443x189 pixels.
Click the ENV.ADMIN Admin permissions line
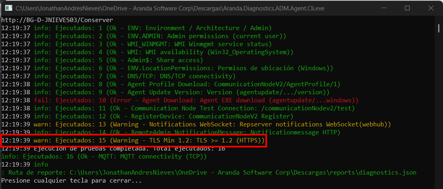[144, 36]
